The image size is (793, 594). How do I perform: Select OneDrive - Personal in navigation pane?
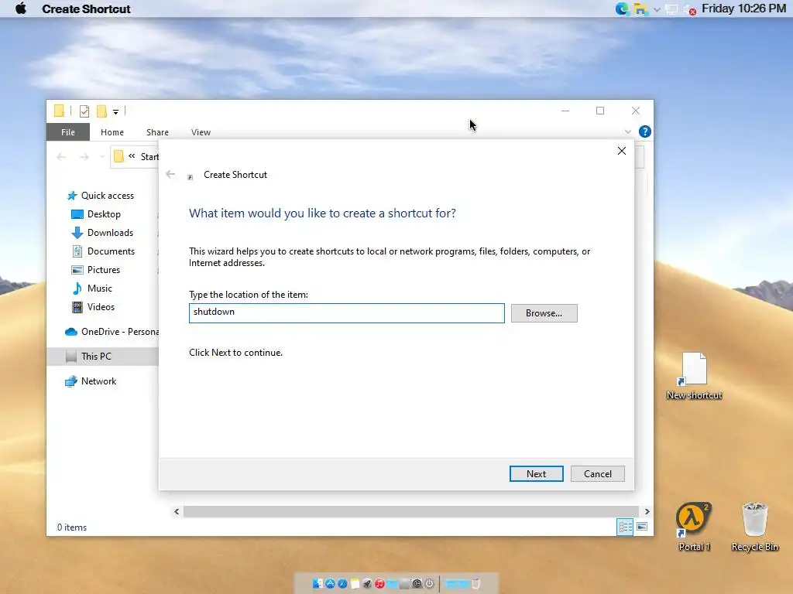click(x=112, y=332)
